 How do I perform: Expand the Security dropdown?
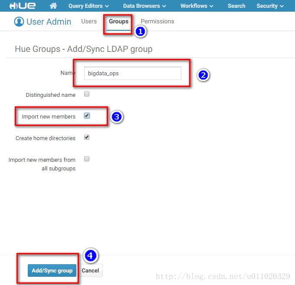click(x=270, y=6)
